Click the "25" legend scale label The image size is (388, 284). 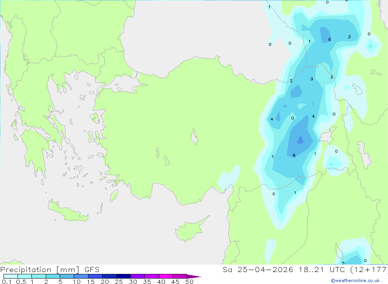(x=119, y=282)
